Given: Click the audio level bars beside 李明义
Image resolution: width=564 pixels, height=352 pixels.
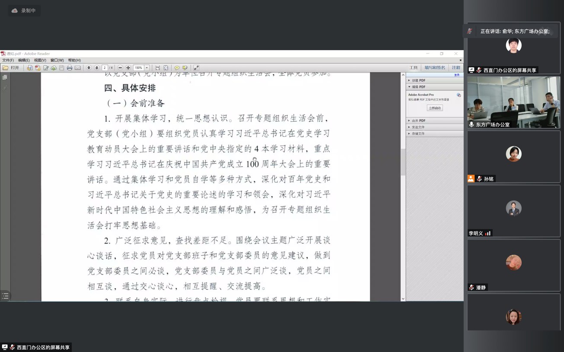Looking at the screenshot, I should click(x=487, y=233).
